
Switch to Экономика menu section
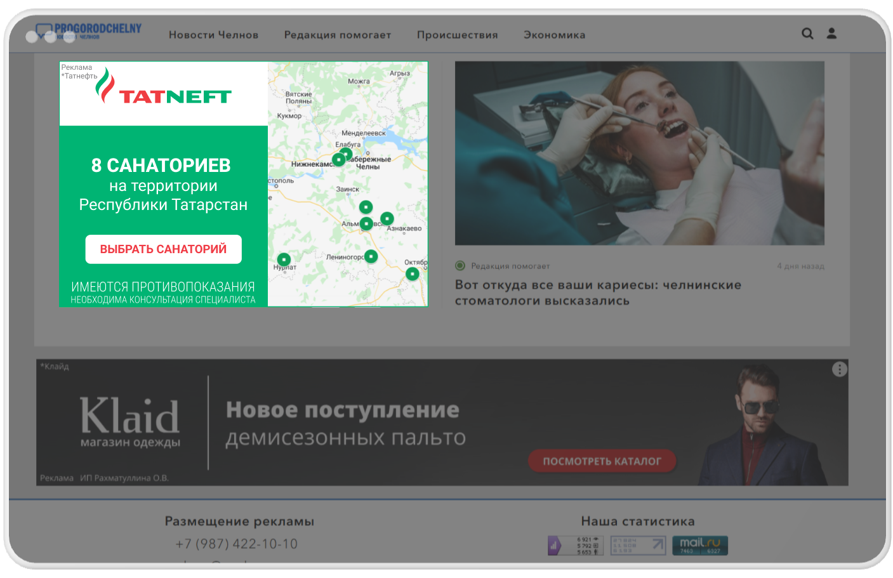[x=554, y=35]
